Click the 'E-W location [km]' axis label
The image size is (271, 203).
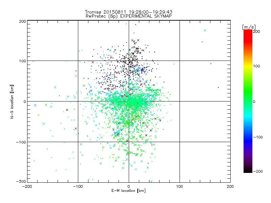pyautogui.click(x=128, y=191)
